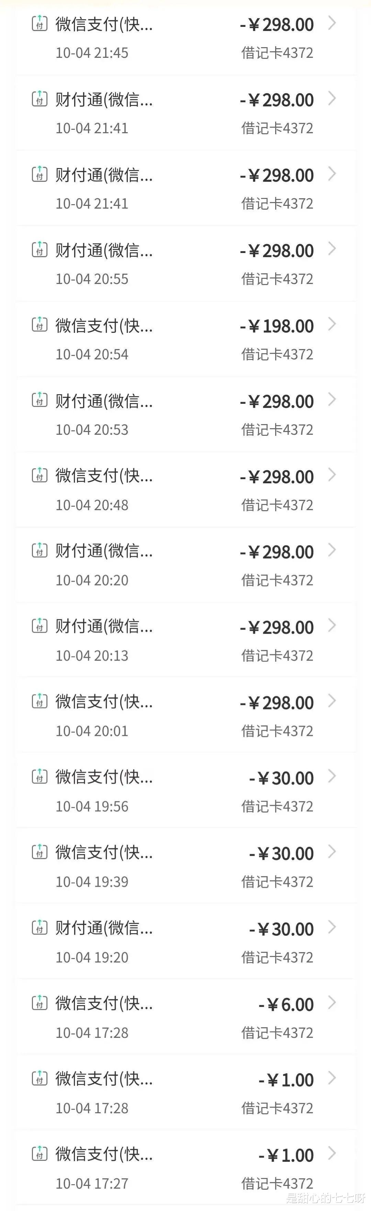The height and width of the screenshot is (1211, 371).
Task: Tap payment icon of 10-04 20:55 transaction
Action: [x=40, y=249]
